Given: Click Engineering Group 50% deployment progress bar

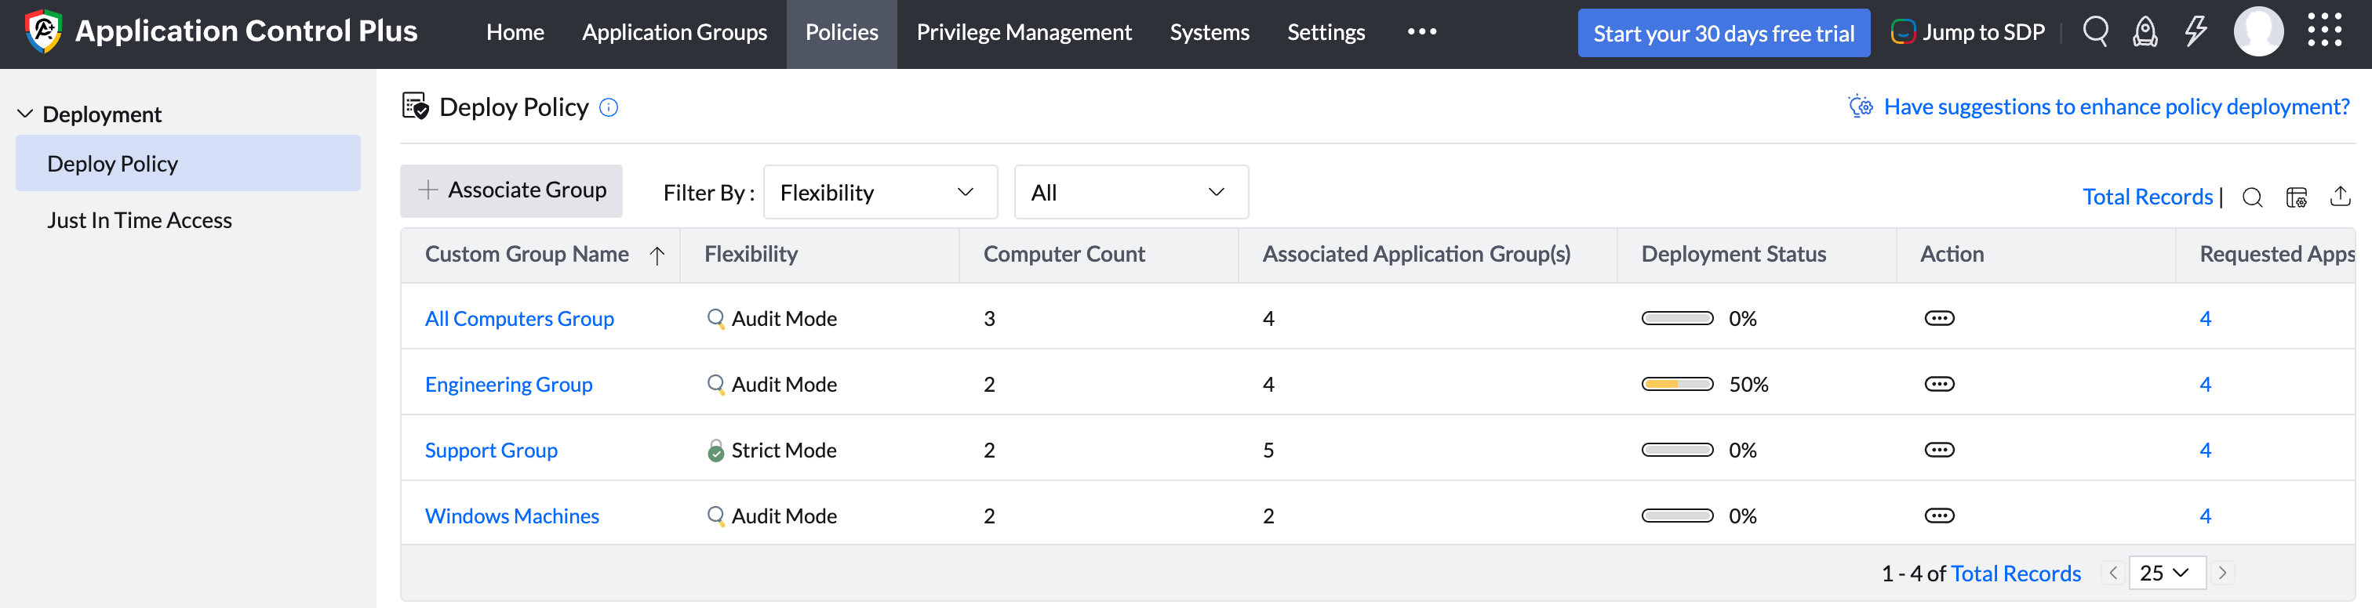Looking at the screenshot, I should [x=1677, y=385].
